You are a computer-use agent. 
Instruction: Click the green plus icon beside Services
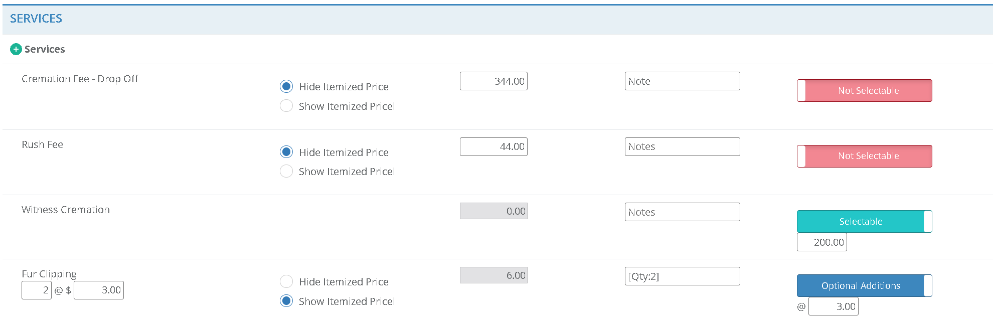16,49
